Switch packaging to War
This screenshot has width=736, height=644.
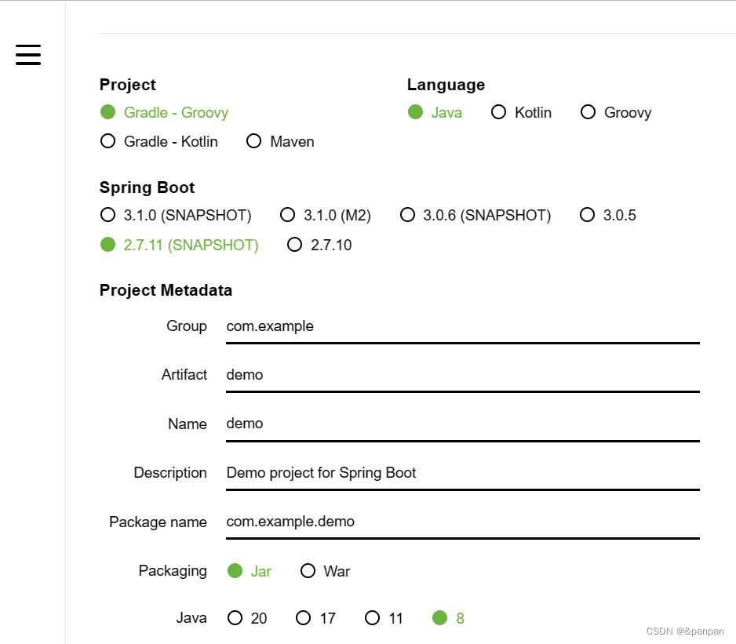(x=308, y=571)
